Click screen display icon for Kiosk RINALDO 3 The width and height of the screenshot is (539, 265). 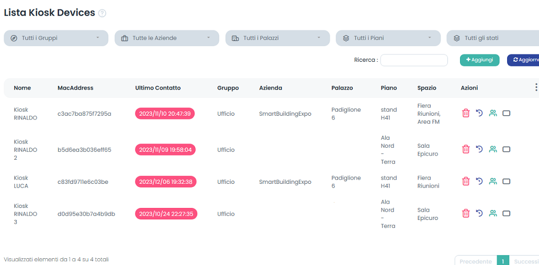[506, 213]
